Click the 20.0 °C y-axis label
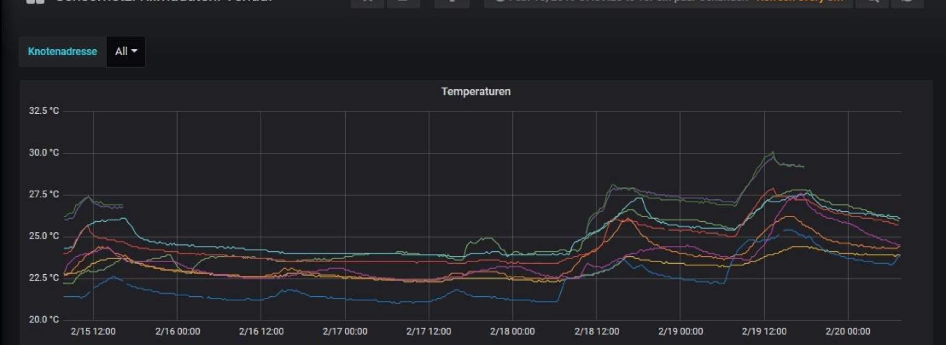Screen dimensions: 946x345 coord(44,319)
